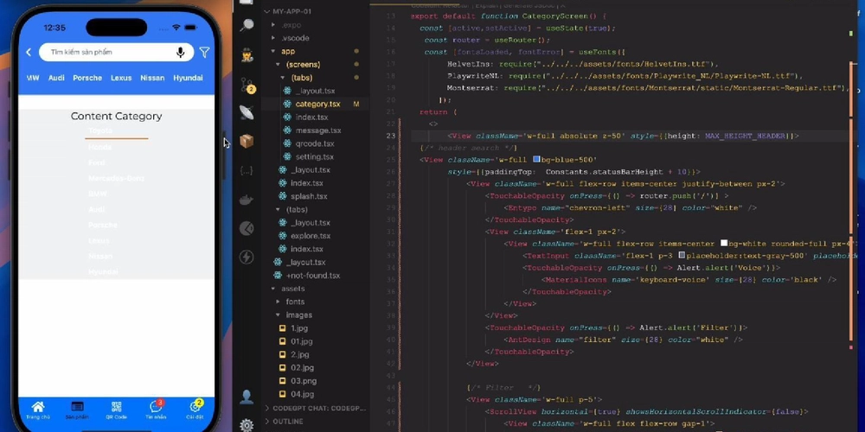Tap the Trang chủ home tab icon

(x=38, y=407)
